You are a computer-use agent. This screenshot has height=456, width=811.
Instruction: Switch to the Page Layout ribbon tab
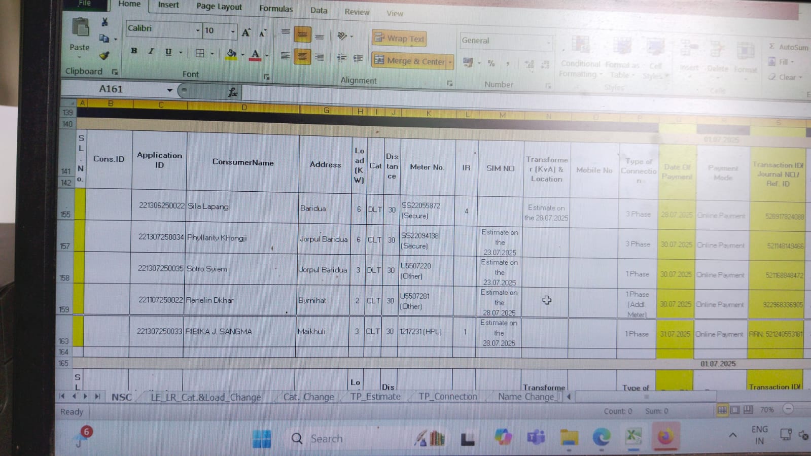tap(219, 7)
